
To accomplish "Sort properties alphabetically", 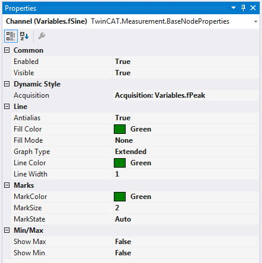I will (x=24, y=36).
